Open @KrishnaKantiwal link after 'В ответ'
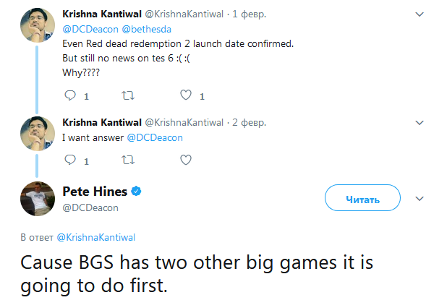447x300 pixels. [x=95, y=237]
